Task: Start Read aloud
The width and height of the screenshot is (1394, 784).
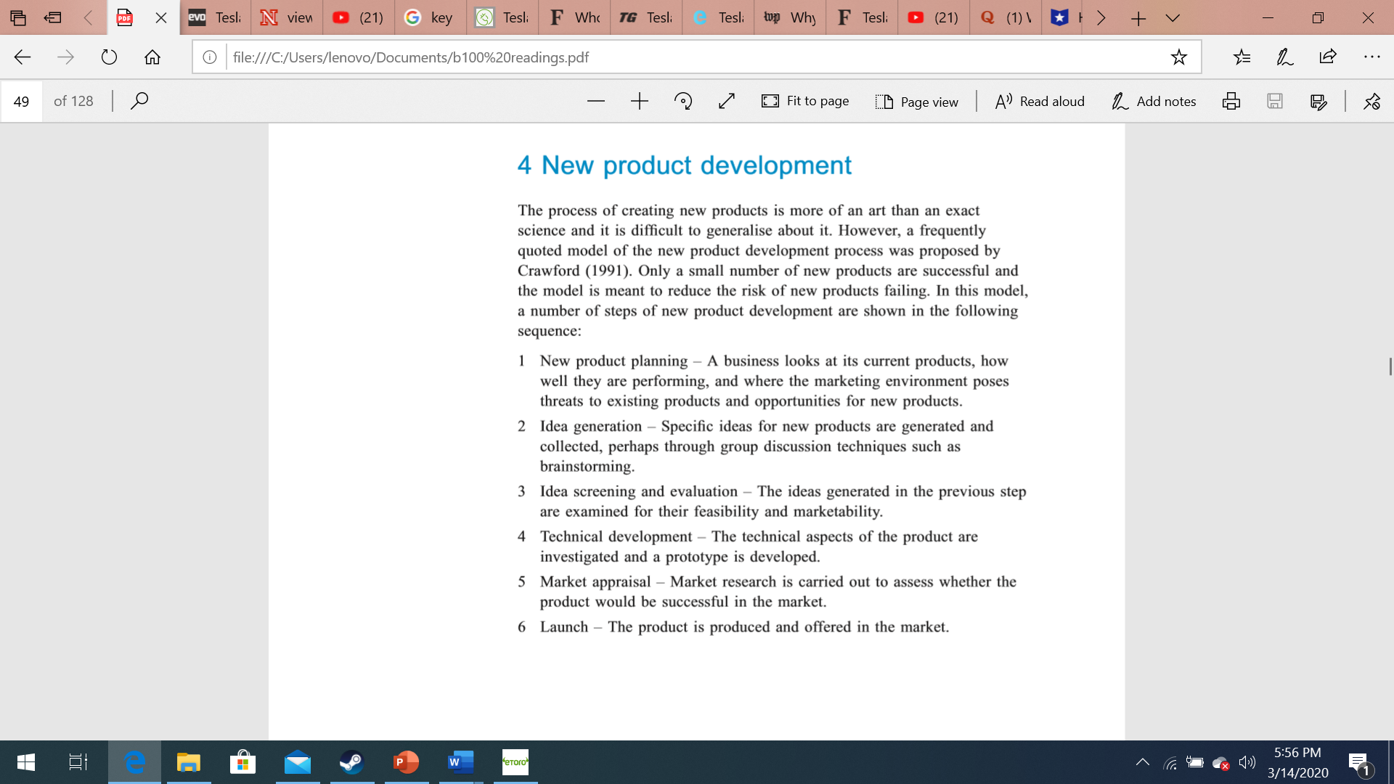Action: [x=1039, y=102]
